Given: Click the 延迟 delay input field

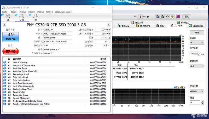Looking at the screenshot, I should 195,103.
